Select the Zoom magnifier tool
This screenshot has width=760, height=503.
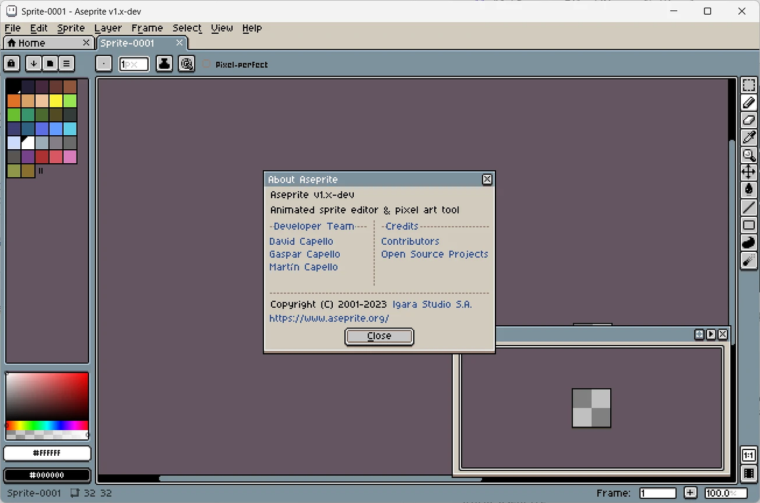[x=749, y=155]
